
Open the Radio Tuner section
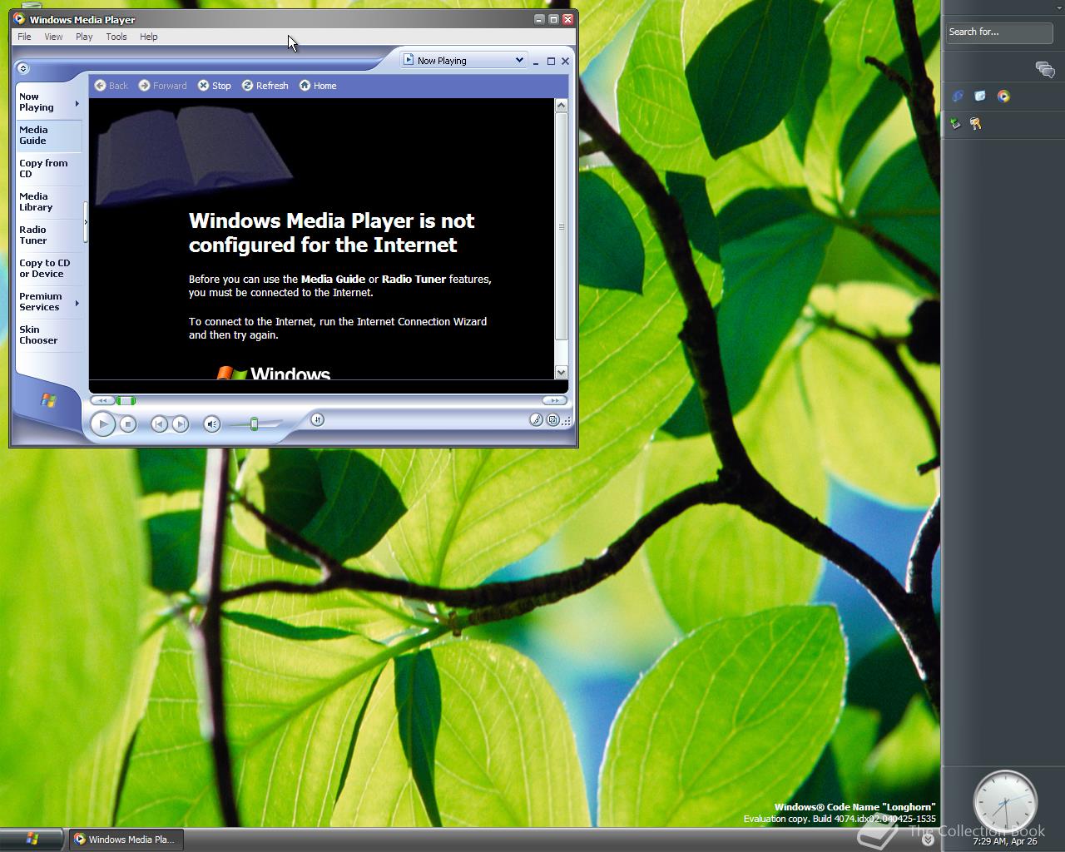(49, 235)
